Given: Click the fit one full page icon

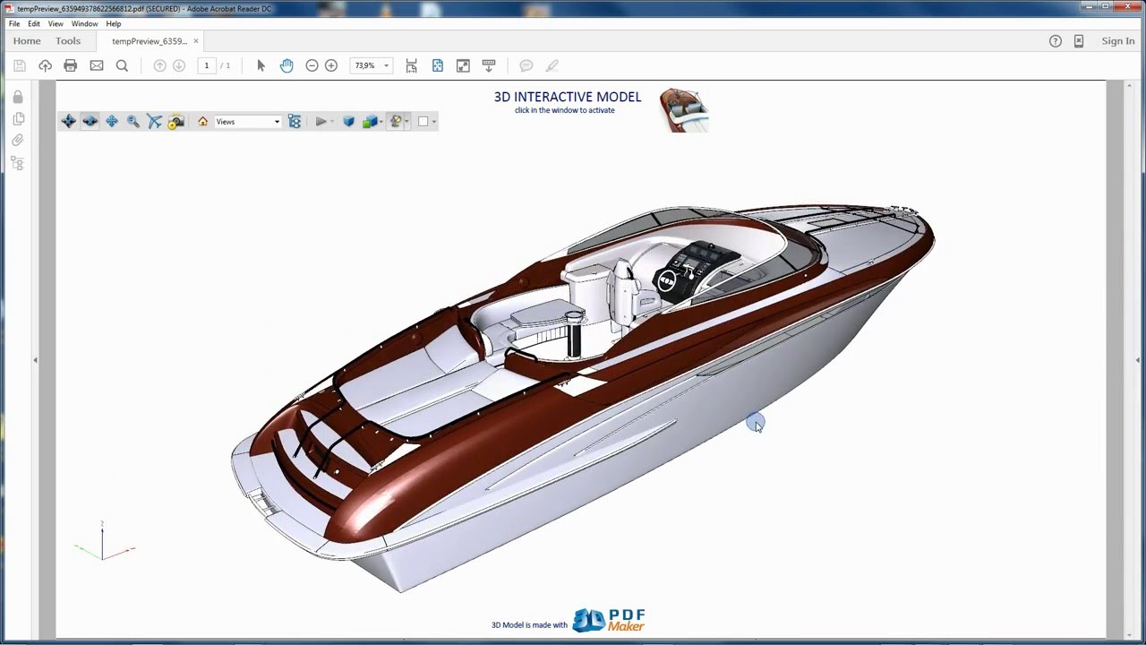Looking at the screenshot, I should (x=438, y=65).
